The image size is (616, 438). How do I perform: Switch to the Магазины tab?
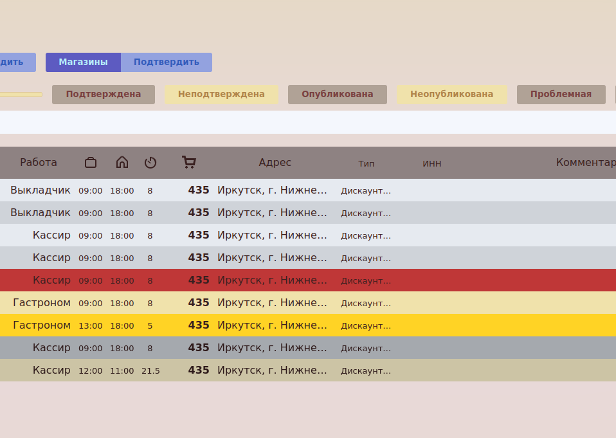click(x=83, y=62)
